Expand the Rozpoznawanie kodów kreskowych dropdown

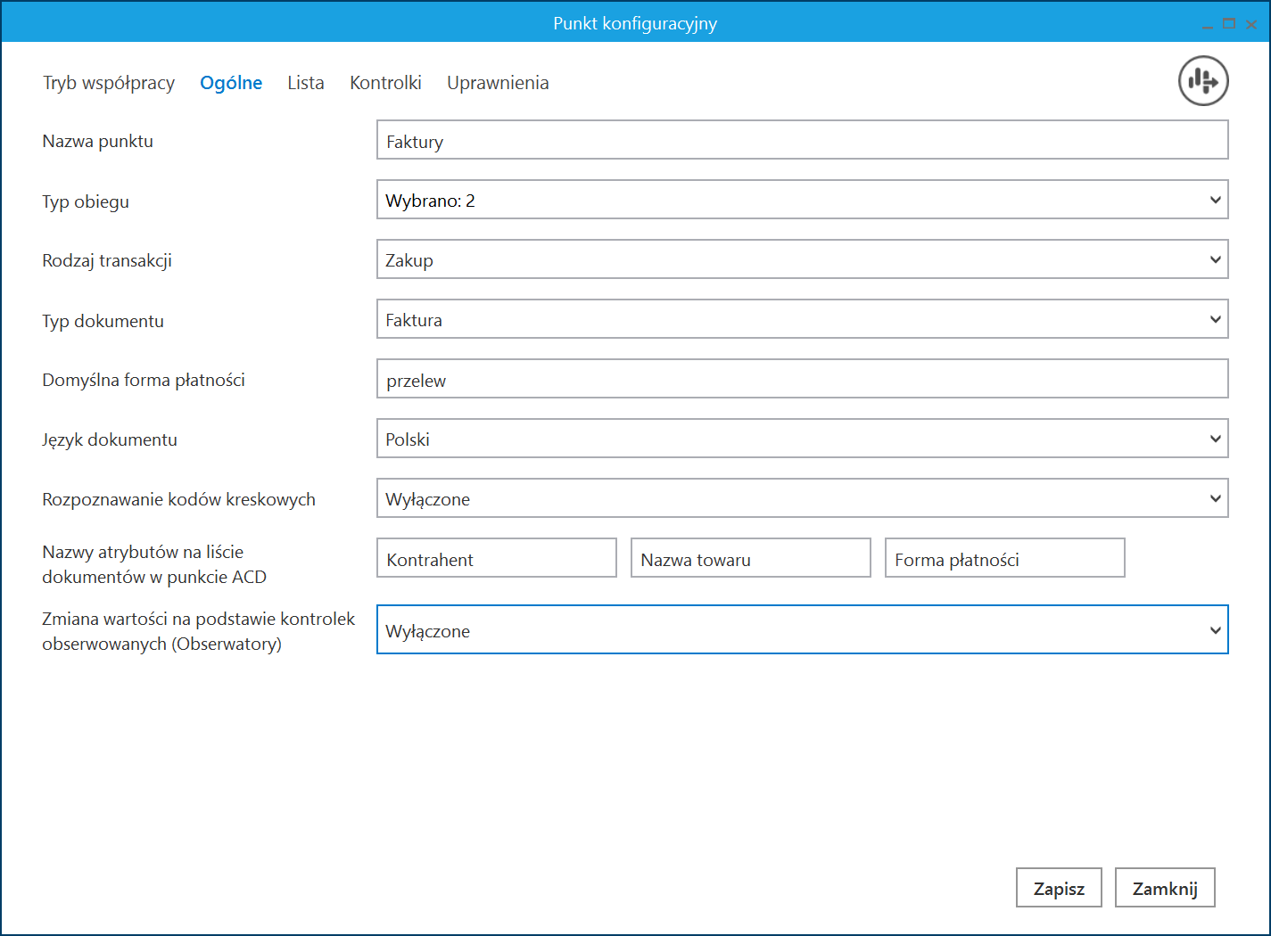pos(802,499)
